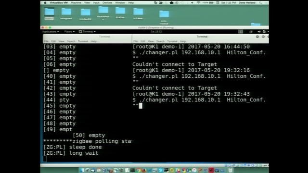Image resolution: width=308 pixels, height=173 pixels.
Task: Open Search menu in the left Terminal window
Action: (71, 41)
